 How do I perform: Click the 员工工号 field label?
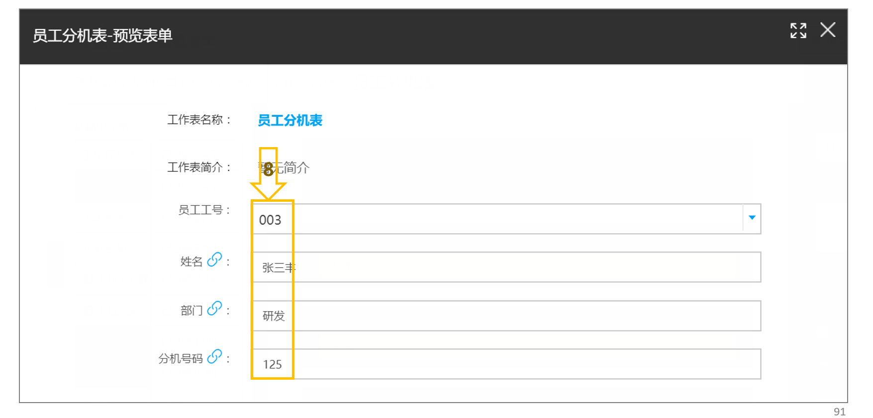(200, 210)
